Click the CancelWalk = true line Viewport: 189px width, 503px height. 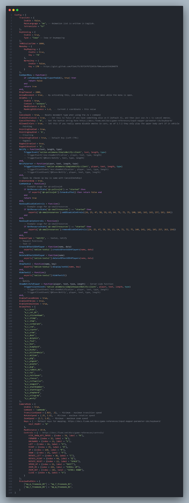[x=29, y=115]
